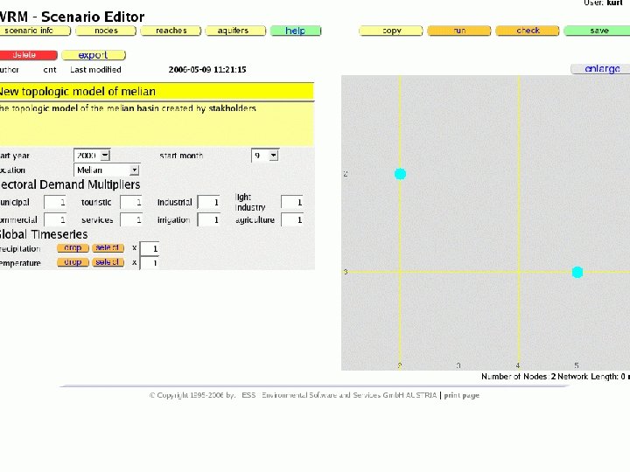This screenshot has width=630, height=472.
Task: Drop the precipitation timeseries
Action: coord(73,248)
